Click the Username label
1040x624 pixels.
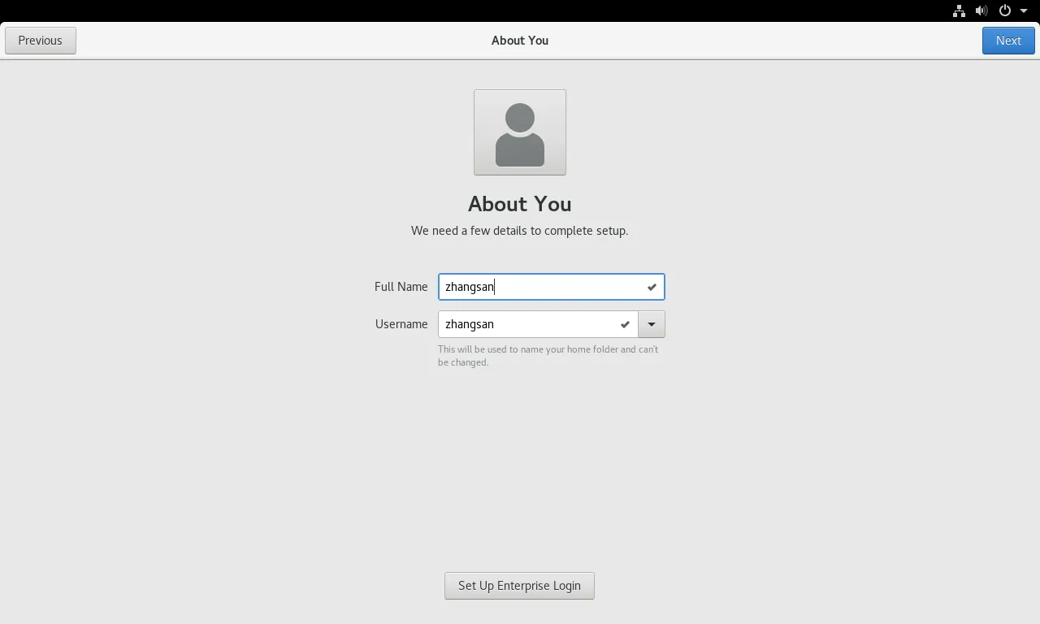pos(401,324)
